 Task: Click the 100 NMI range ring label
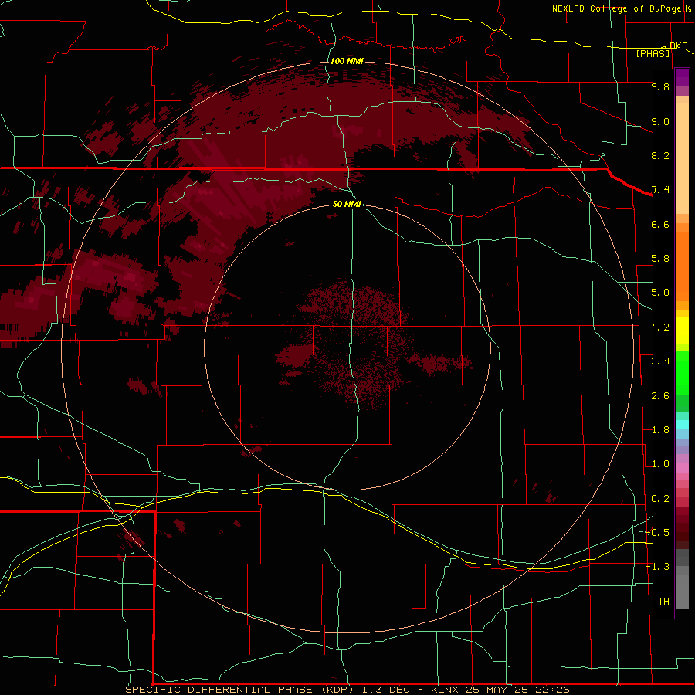tap(347, 61)
